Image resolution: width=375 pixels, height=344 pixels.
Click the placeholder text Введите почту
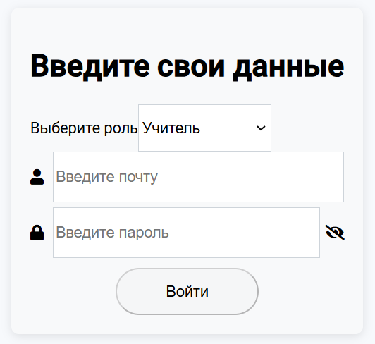pyautogui.click(x=106, y=177)
